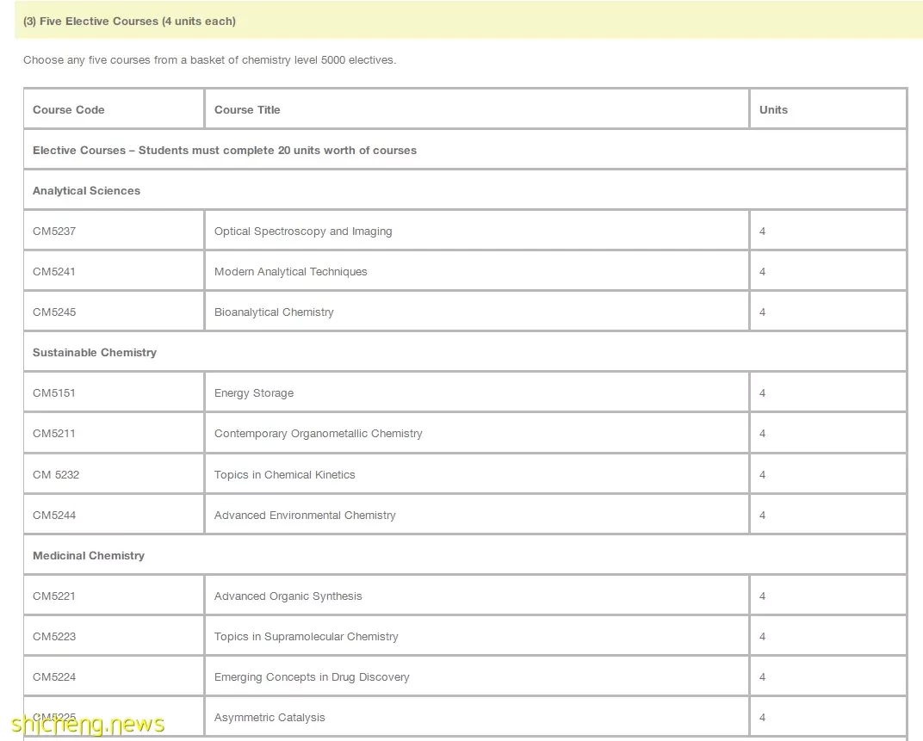The height and width of the screenshot is (741, 923).
Task: Click the units value "4" for Emerging Concepts in Drug Discovery
Action: pos(762,677)
